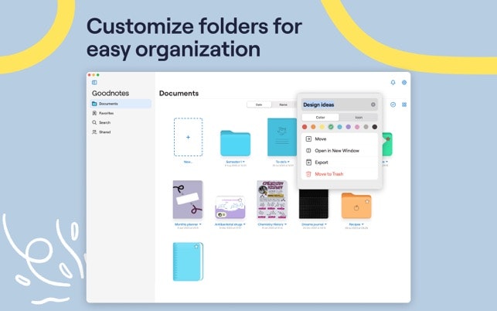The image size is (497, 311).
Task: Pick the yellow folder color
Action: point(322,127)
